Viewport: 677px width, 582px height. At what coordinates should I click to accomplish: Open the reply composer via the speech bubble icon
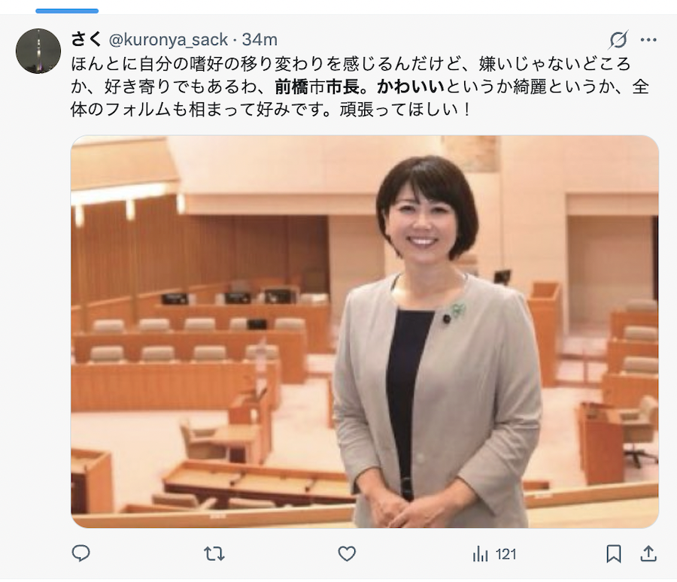tap(80, 553)
